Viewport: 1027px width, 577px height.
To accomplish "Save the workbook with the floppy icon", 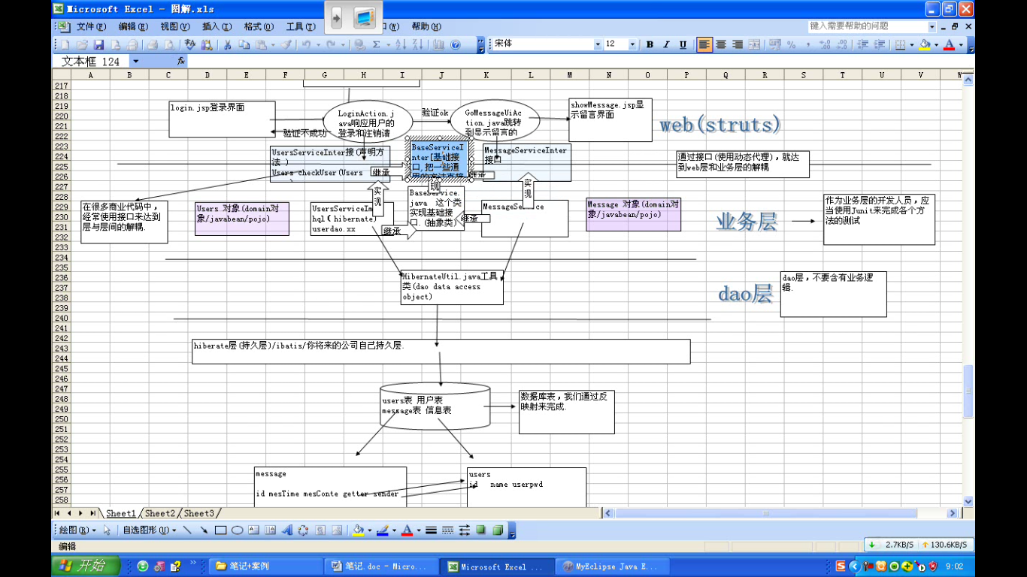I will pyautogui.click(x=98, y=44).
